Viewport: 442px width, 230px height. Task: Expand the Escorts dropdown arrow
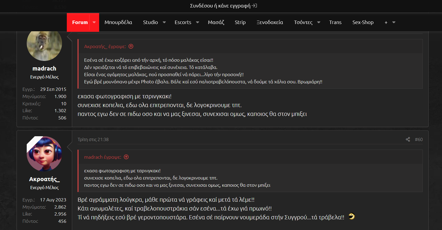click(x=197, y=22)
